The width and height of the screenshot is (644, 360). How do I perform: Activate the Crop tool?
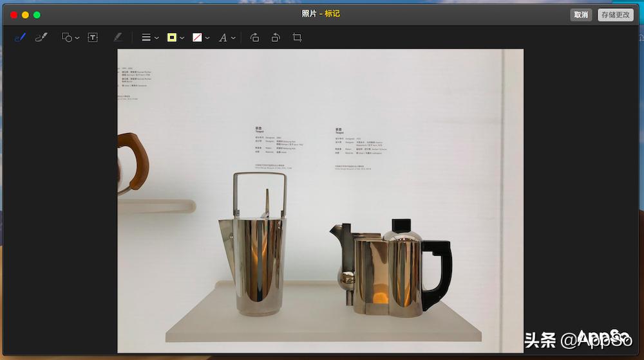[297, 38]
